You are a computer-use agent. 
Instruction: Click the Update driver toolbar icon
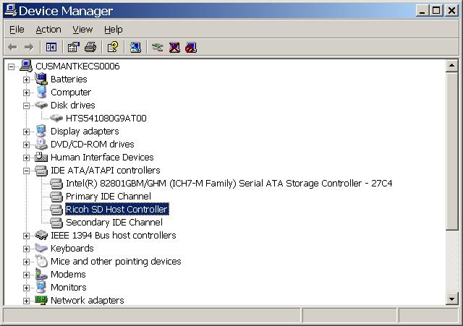[x=158, y=47]
